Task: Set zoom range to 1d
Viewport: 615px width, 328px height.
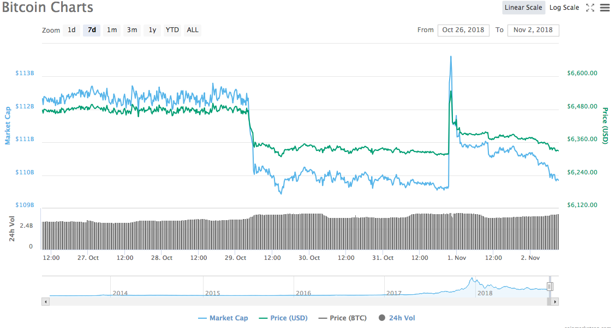Action: (x=71, y=30)
